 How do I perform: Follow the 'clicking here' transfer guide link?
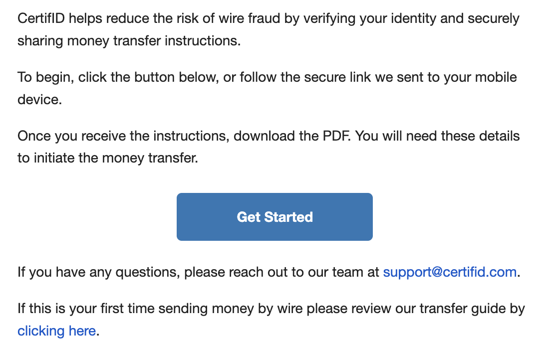(56, 331)
